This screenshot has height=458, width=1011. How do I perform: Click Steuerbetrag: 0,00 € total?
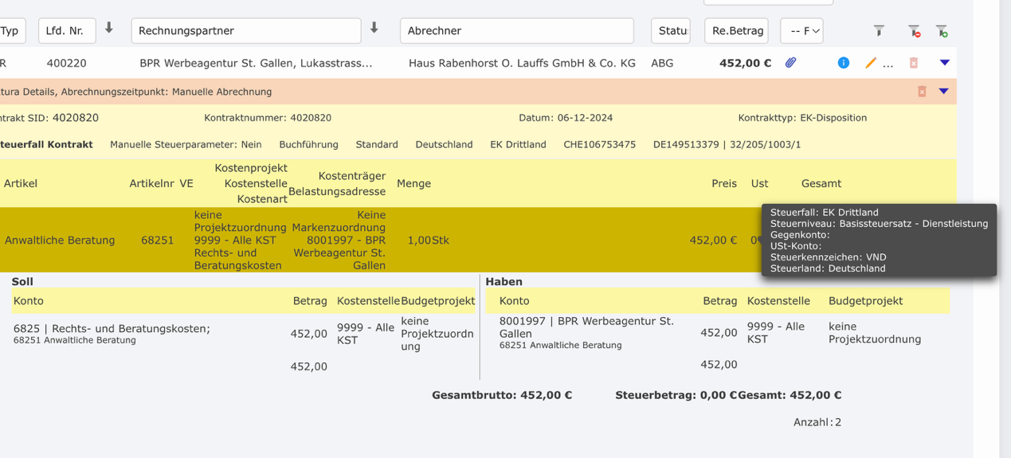(x=676, y=395)
